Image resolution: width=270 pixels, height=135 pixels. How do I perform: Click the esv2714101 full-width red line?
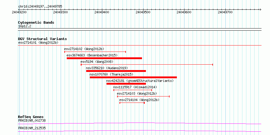pyautogui.click(x=140, y=46)
